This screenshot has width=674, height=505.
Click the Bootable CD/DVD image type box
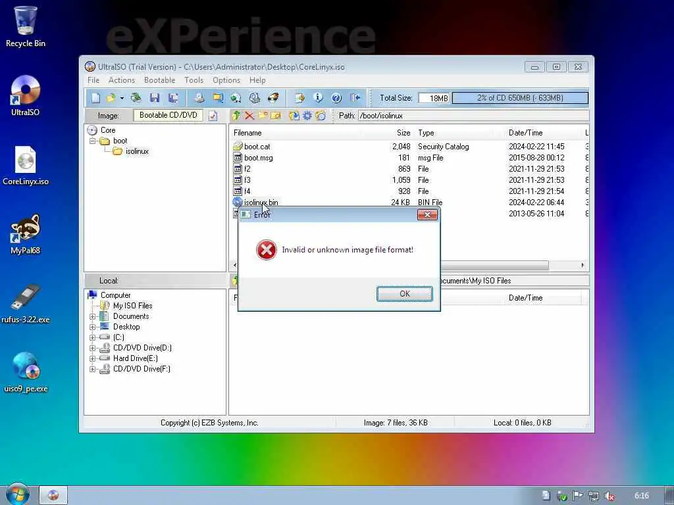click(x=168, y=116)
